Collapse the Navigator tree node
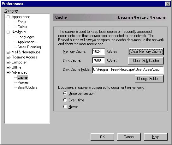This screenshot has width=172, height=145. click(8, 32)
